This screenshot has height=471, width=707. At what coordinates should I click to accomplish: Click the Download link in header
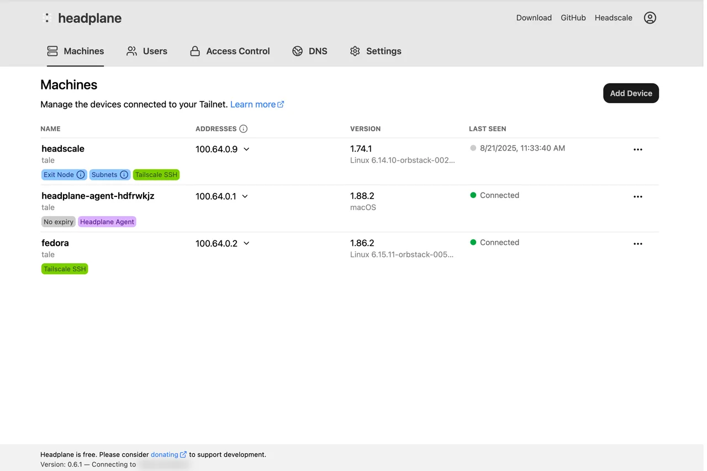[534, 18]
